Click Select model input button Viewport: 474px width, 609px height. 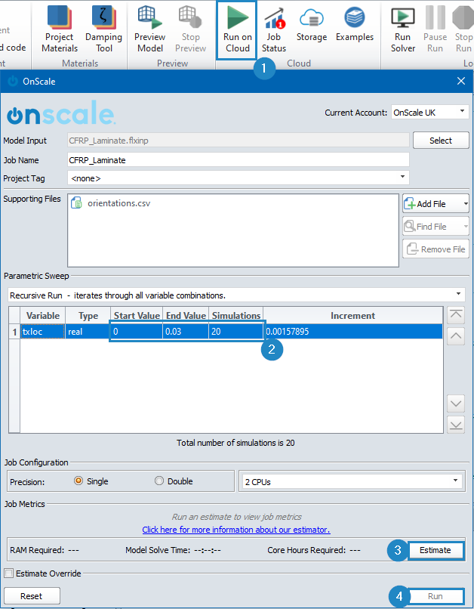[441, 141]
